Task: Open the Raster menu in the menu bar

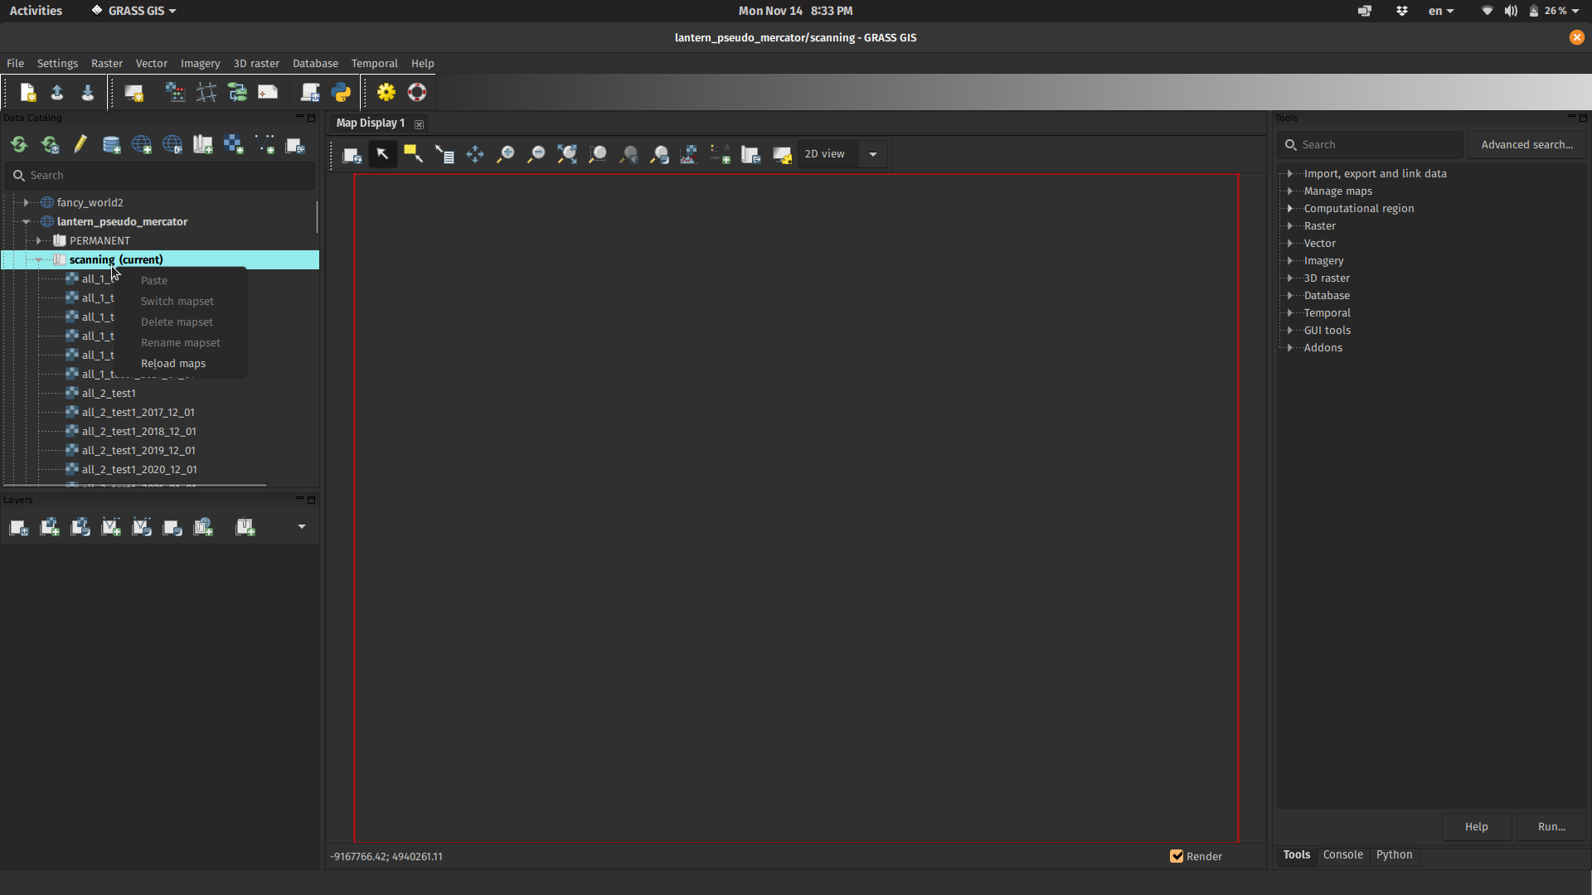Action: point(106,63)
